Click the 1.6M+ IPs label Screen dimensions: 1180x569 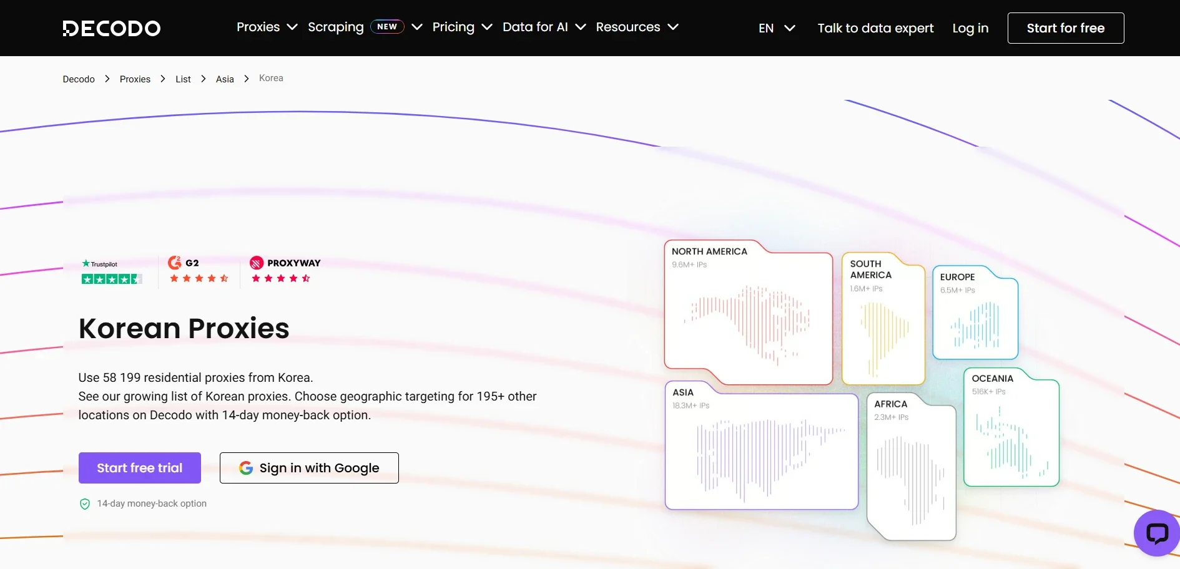coord(867,289)
